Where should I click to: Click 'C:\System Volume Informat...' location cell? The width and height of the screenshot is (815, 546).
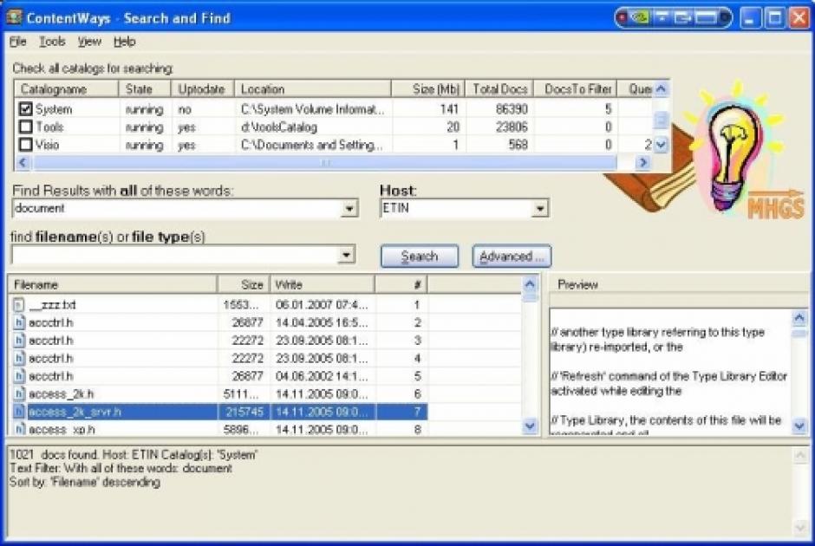click(x=312, y=109)
